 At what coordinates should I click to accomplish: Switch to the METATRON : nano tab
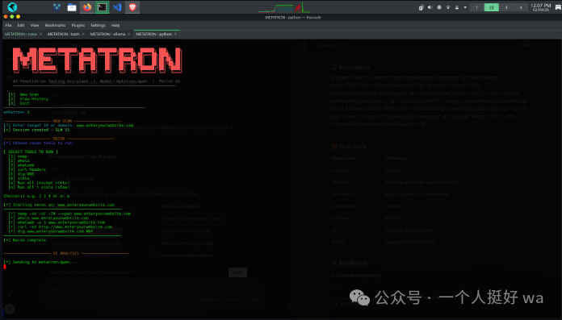click(x=21, y=34)
